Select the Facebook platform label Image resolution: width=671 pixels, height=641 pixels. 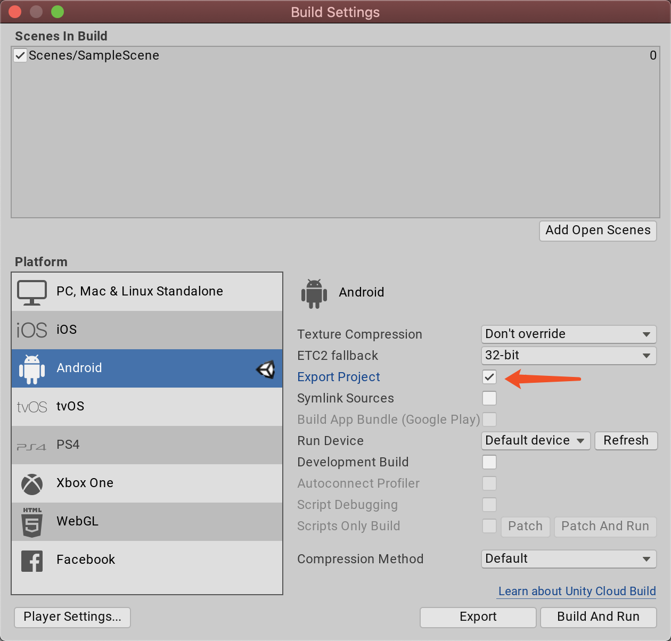tap(86, 560)
